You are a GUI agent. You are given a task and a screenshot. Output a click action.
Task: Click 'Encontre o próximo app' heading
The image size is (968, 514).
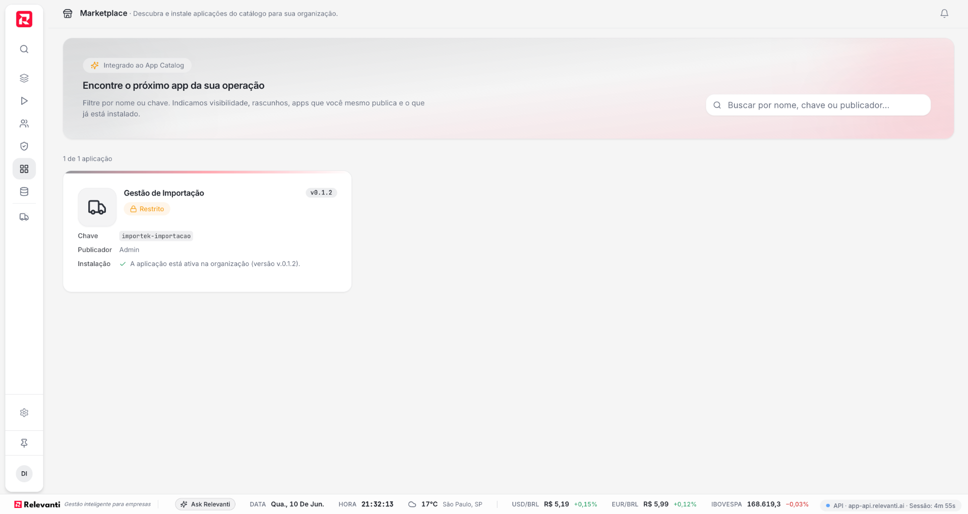173,86
